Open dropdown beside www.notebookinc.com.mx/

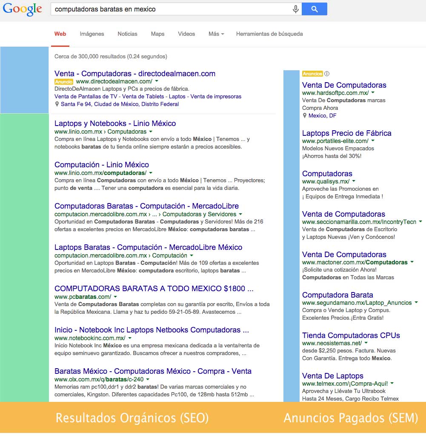click(x=130, y=338)
